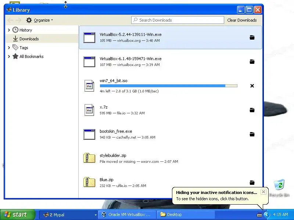
Task: Expand the Tags tree node
Action: 9,48
